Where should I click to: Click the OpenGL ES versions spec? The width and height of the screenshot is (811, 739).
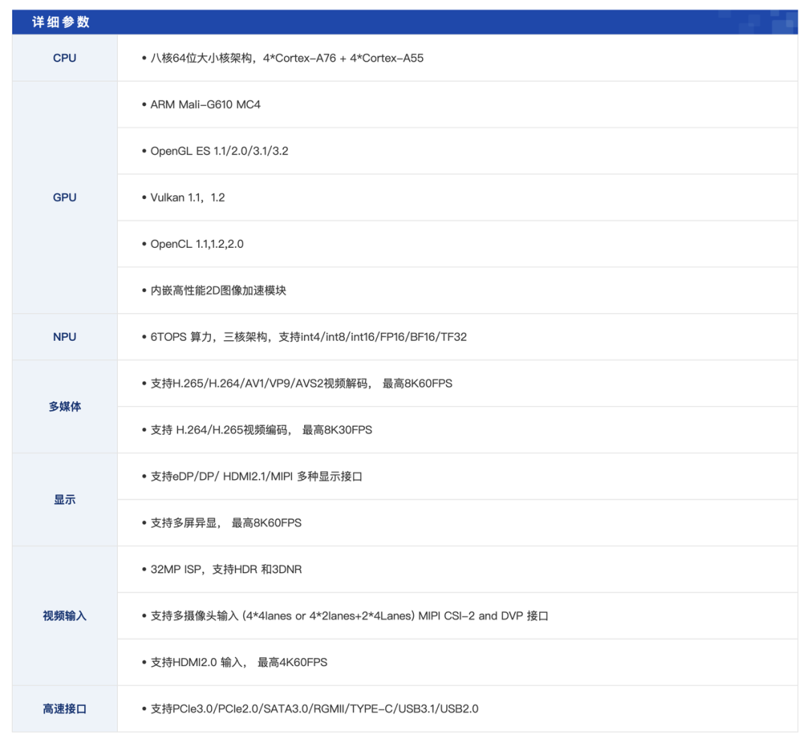216,151
